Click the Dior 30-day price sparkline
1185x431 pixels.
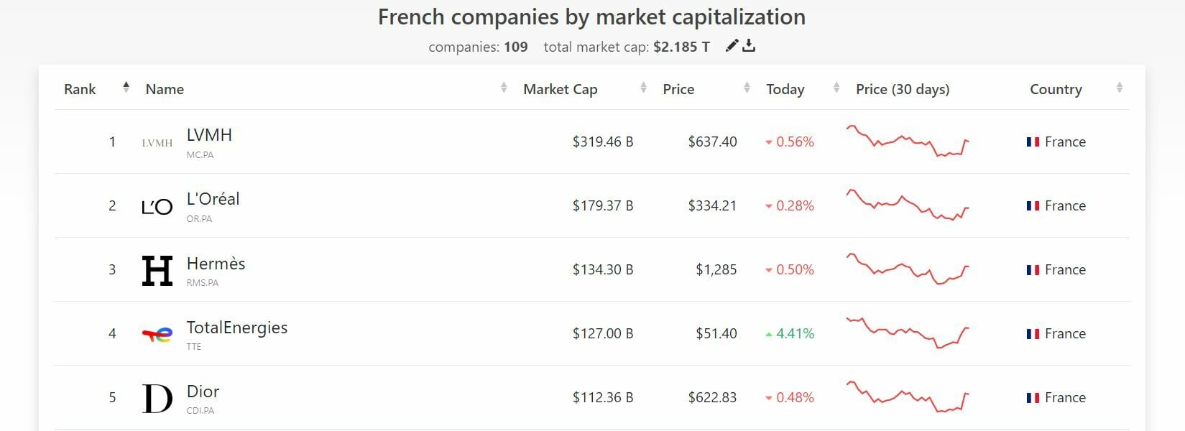coord(908,397)
